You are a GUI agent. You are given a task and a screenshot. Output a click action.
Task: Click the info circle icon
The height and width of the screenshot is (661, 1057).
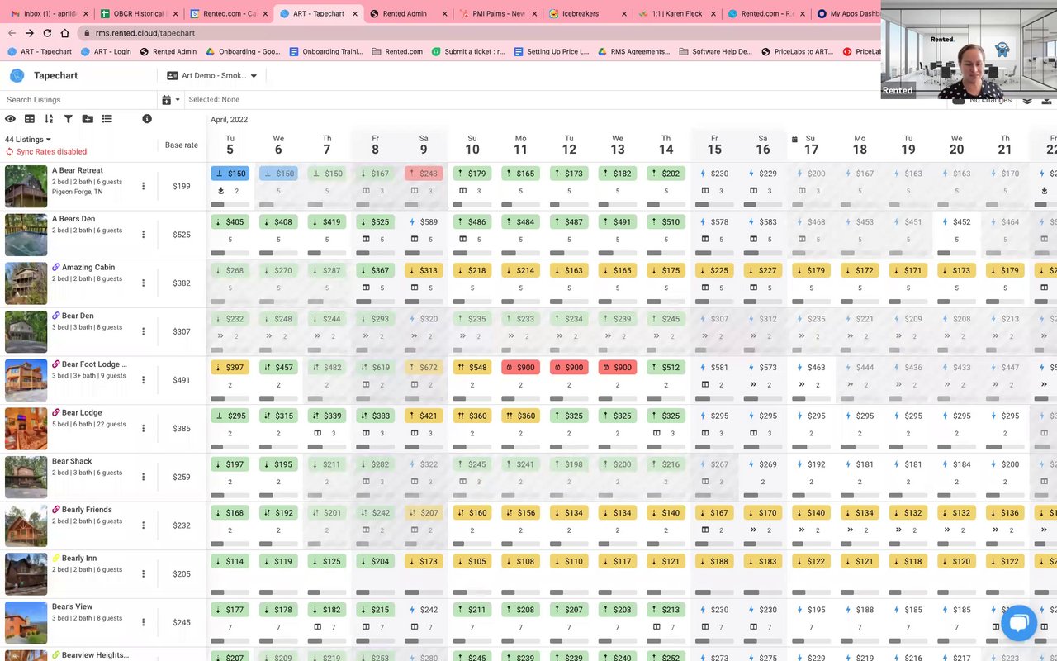(147, 119)
